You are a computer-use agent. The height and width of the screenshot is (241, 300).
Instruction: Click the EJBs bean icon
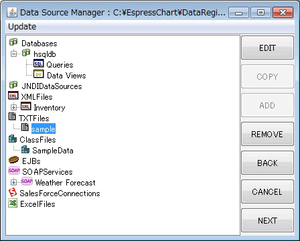coord(13,160)
